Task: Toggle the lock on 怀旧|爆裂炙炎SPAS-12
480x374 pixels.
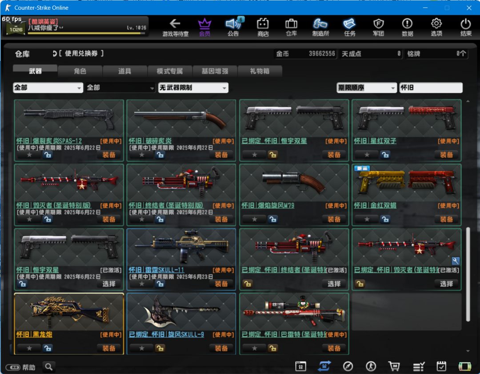Action: (x=48, y=155)
